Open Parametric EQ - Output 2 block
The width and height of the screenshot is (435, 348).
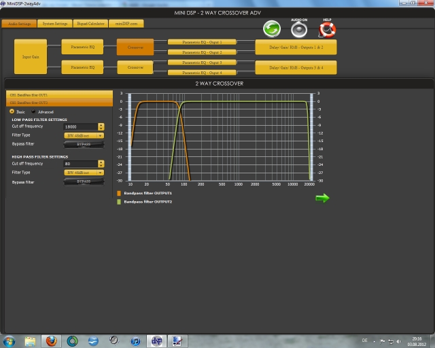click(x=202, y=52)
